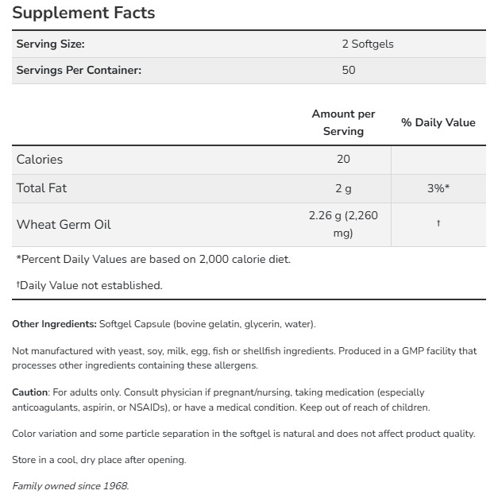Click the Total Fat amount 2 g
Screen dimensions: 498x502
click(x=343, y=188)
